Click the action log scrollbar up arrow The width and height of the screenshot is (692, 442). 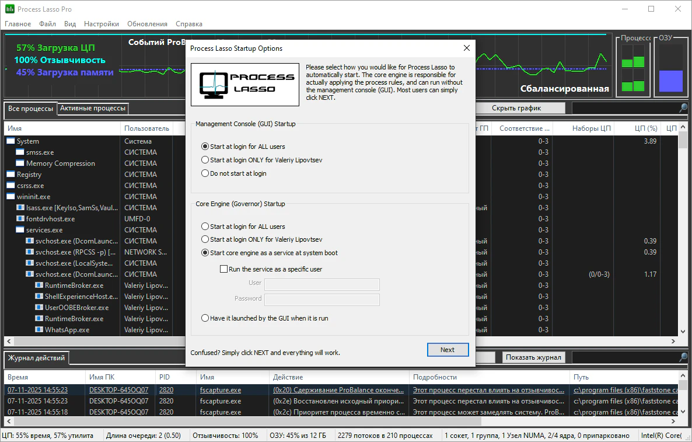pyautogui.click(x=683, y=375)
